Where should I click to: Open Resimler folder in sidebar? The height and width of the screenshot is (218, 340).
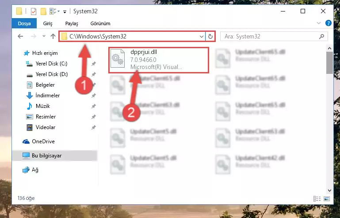click(x=46, y=117)
